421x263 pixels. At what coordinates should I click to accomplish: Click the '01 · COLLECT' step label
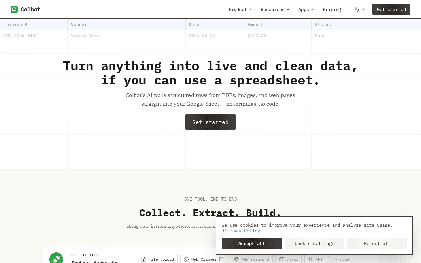[85, 255]
